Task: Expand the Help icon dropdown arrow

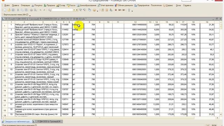Action: pos(97,11)
